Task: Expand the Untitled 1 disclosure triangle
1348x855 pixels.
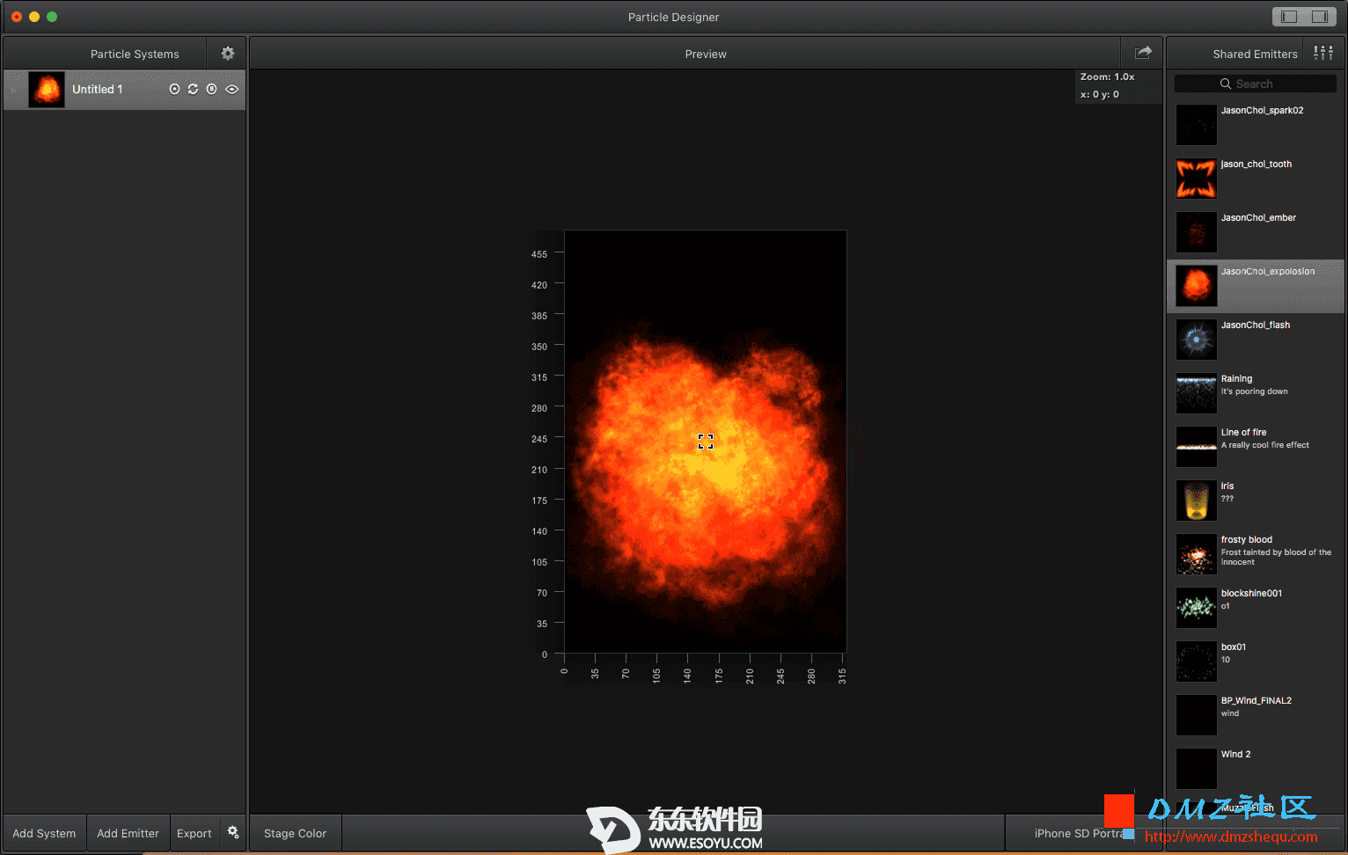Action: 14,90
